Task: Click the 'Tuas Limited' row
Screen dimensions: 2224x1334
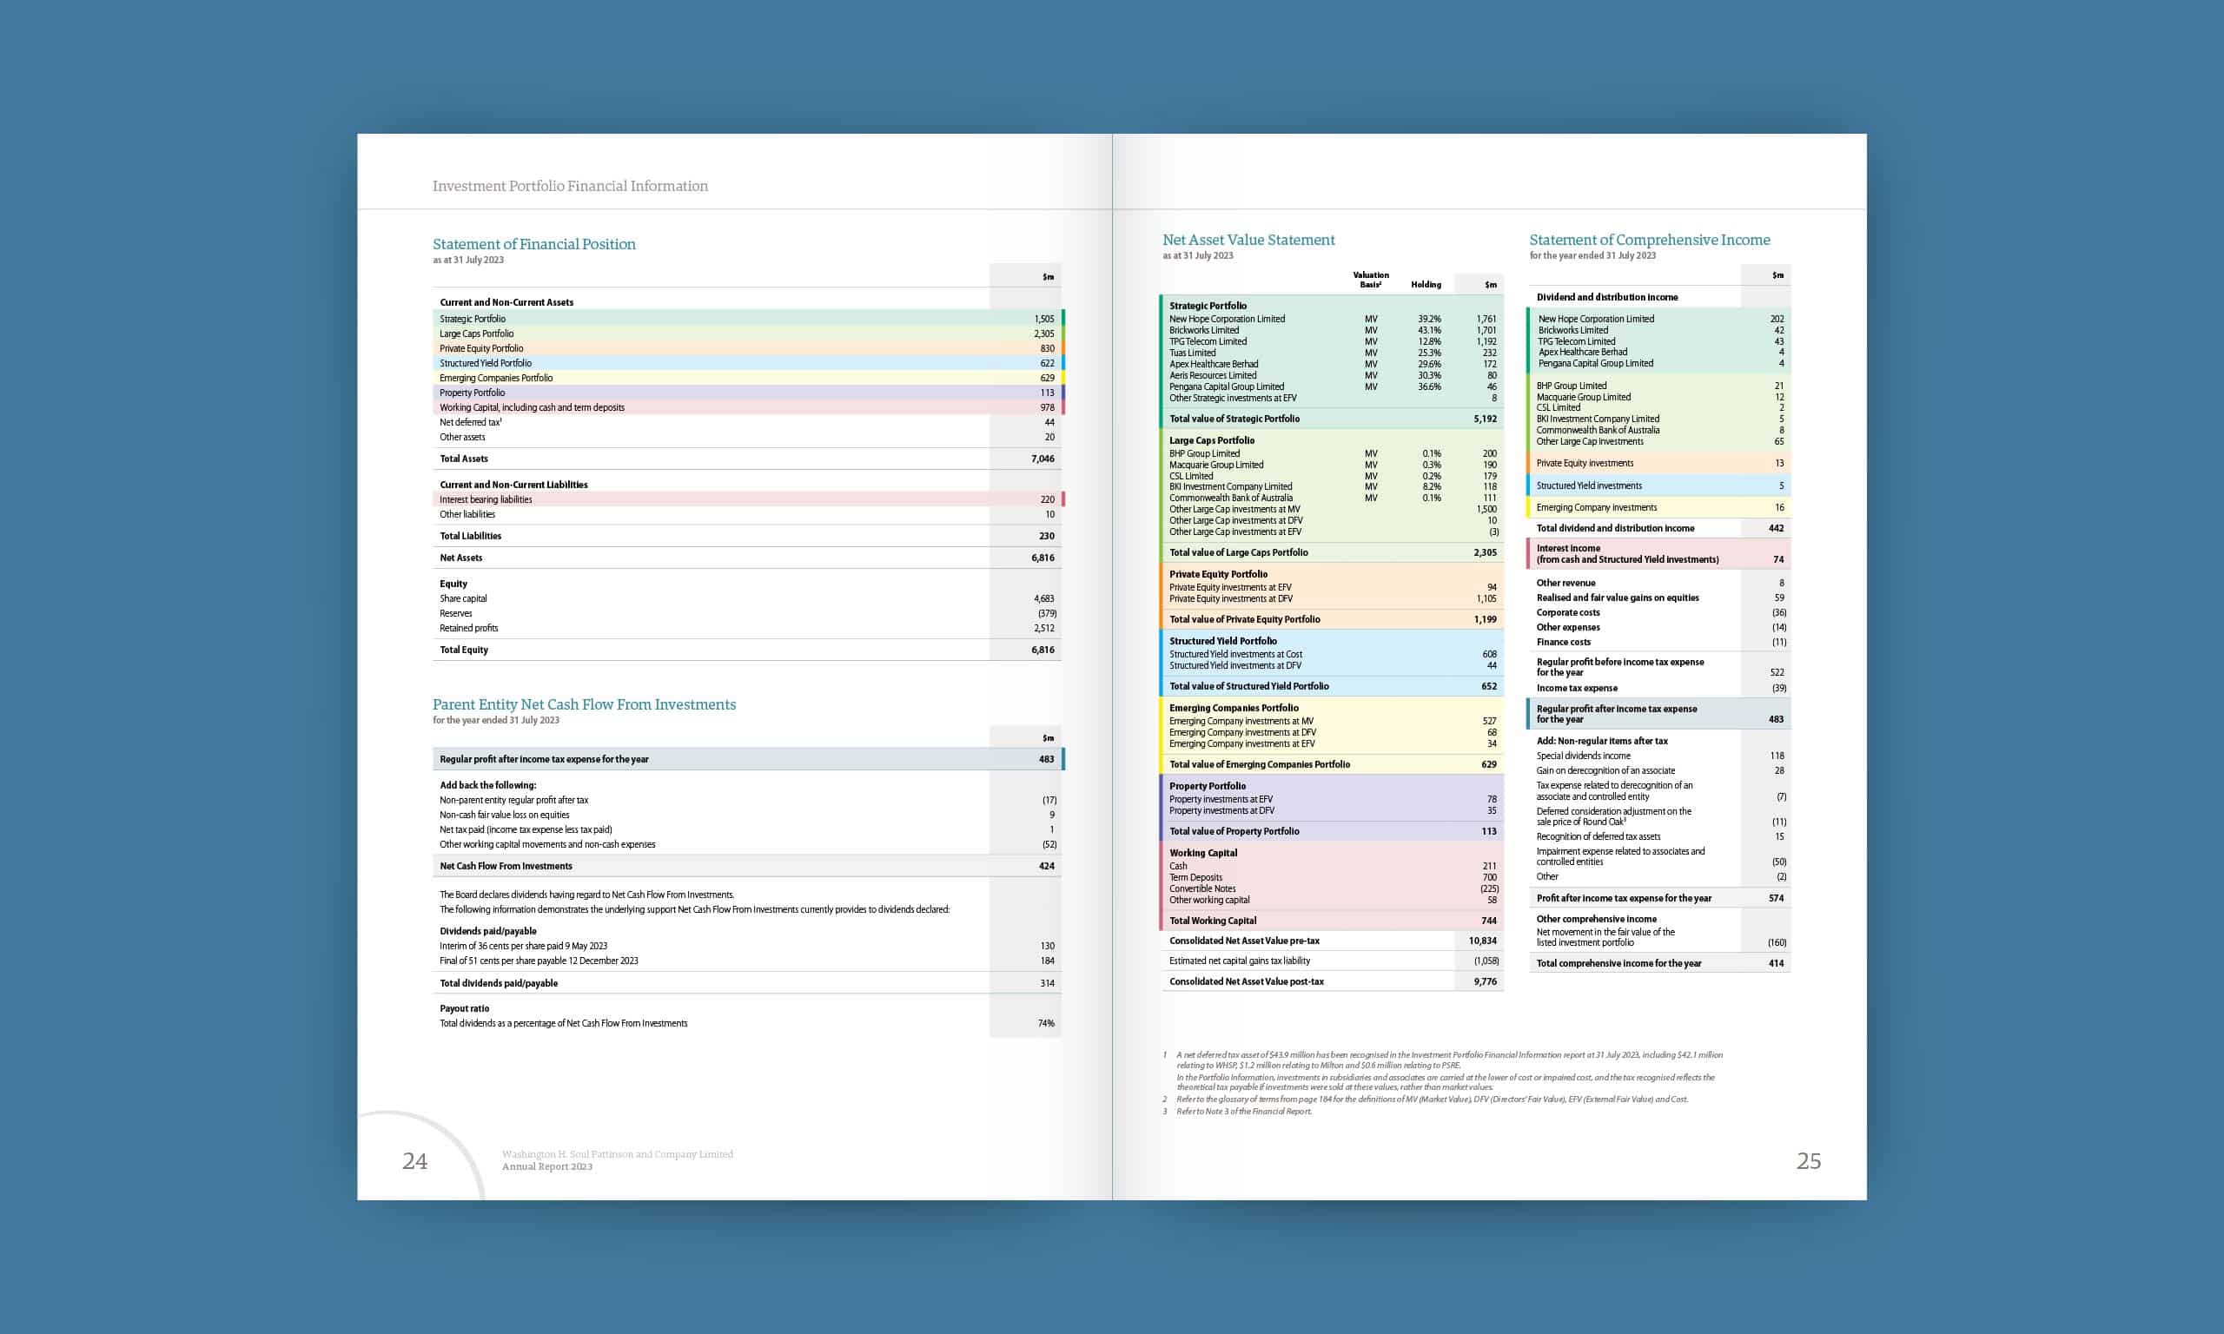Action: pos(1333,353)
